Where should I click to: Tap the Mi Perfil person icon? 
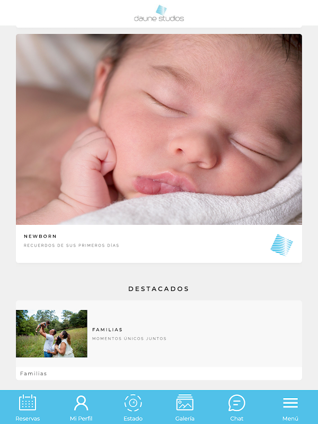click(x=81, y=403)
